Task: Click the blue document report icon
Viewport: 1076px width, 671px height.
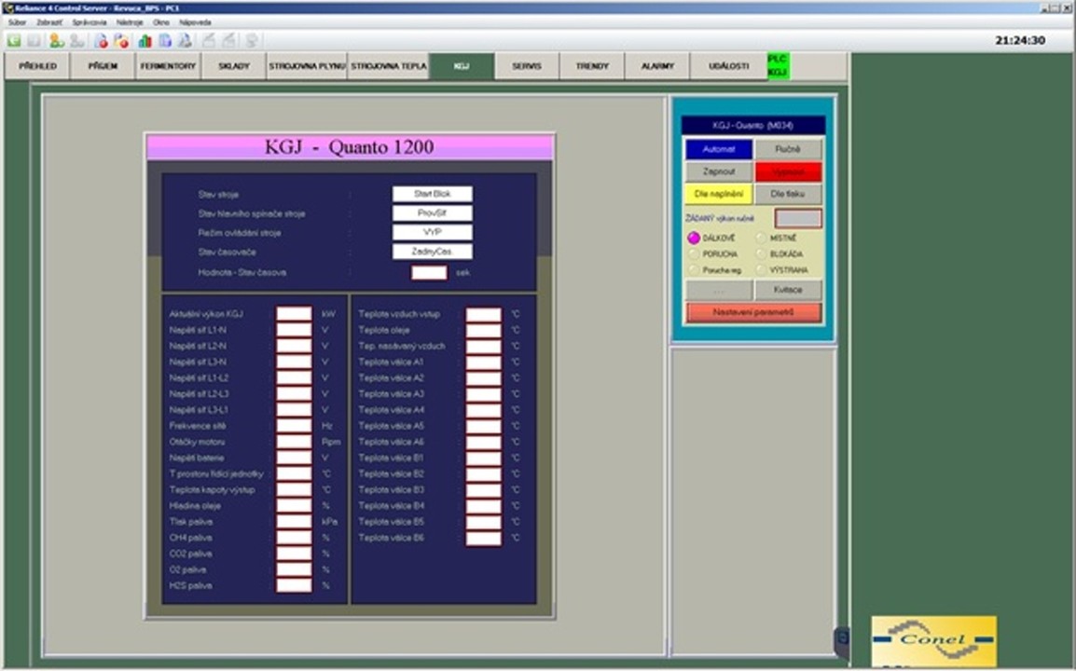Action: (x=165, y=41)
